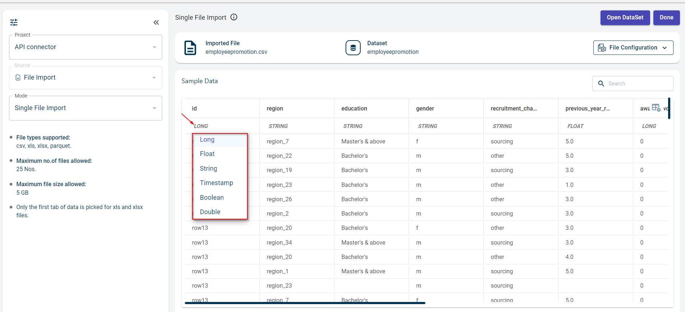
Task: Click the horizontal table scrollbar
Action: click(x=305, y=303)
